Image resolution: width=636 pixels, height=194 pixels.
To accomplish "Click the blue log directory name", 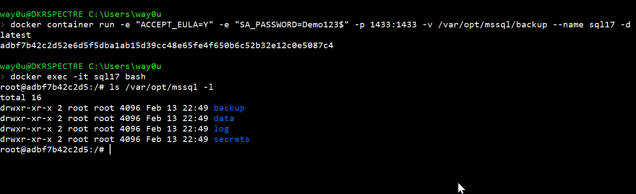I will 221,129.
